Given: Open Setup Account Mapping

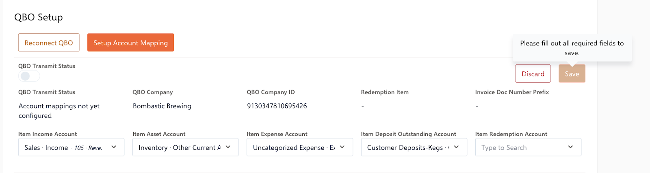Looking at the screenshot, I should pos(130,43).
